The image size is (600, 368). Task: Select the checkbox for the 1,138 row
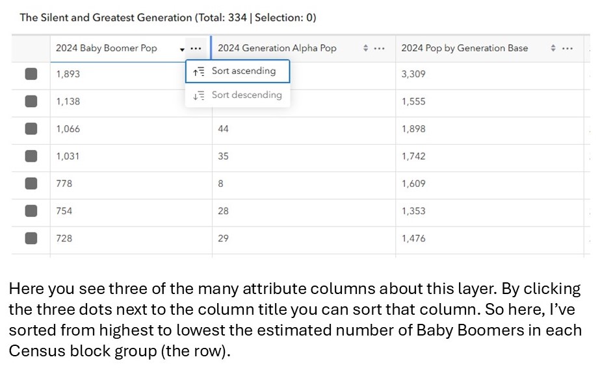pyautogui.click(x=31, y=101)
